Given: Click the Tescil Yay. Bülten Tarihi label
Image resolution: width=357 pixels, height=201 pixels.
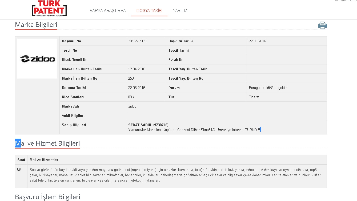Looking at the screenshot, I should (x=188, y=69).
